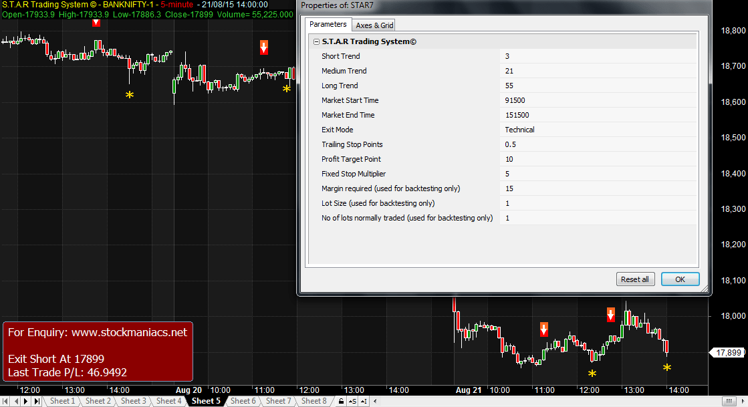This screenshot has height=407, width=748.
Task: Select the Parameters tab
Action: tap(328, 25)
